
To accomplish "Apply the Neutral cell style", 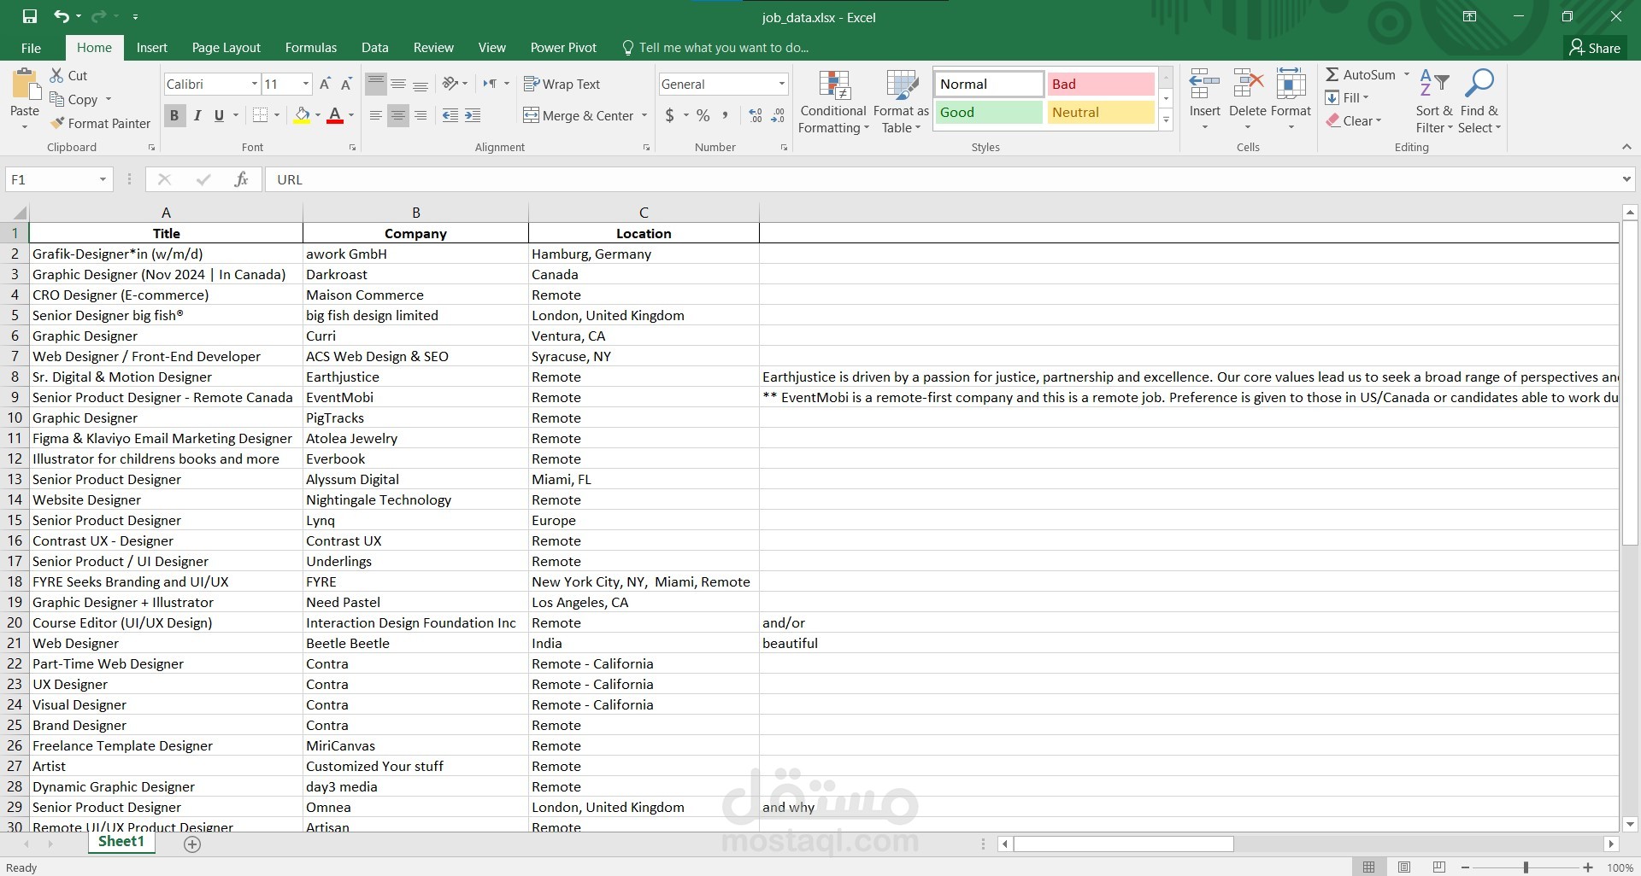I will (1101, 112).
